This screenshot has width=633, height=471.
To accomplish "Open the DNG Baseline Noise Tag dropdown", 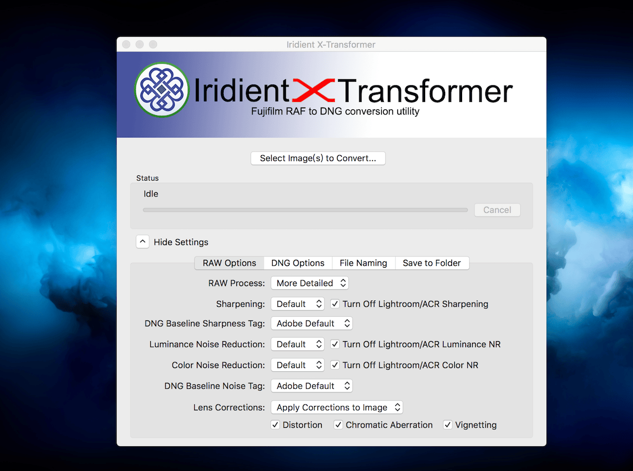I will (x=312, y=386).
